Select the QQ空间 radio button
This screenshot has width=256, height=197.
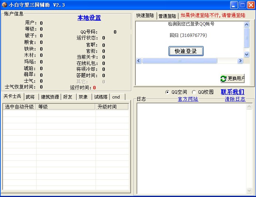click(x=167, y=92)
